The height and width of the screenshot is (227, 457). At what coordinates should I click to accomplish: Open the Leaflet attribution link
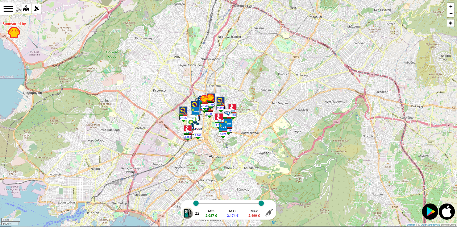point(411,225)
